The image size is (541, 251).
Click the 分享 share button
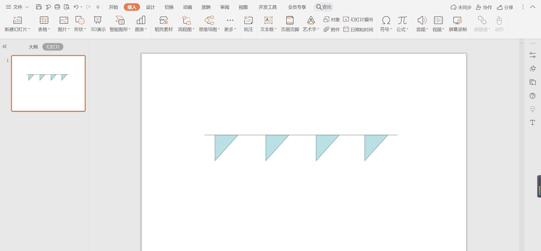[505, 7]
